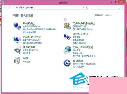Screen dimensions: 127x94
Task: Click 更改主题 link
Action: [x=76, y=37]
